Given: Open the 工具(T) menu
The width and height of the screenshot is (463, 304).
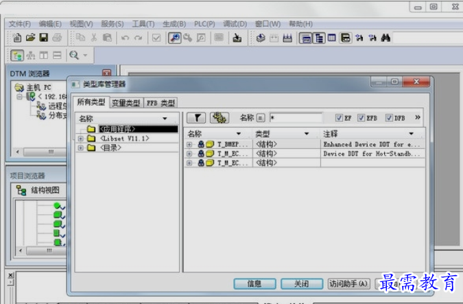Looking at the screenshot, I should tap(143, 24).
